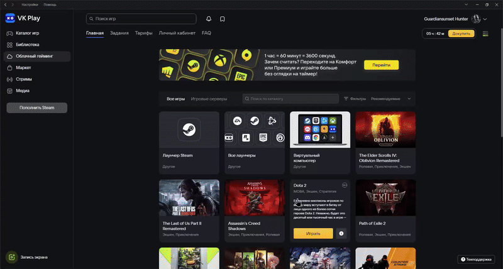Click Играть on Dota 2 card
This screenshot has width=503, height=269.
click(x=313, y=233)
